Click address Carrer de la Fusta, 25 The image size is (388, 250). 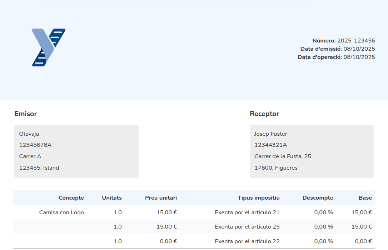pyautogui.click(x=283, y=156)
